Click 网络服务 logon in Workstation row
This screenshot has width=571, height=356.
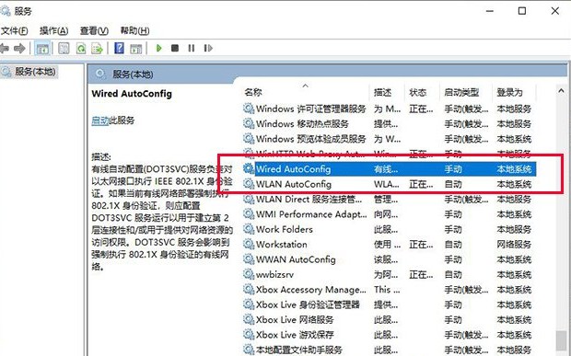pos(514,245)
